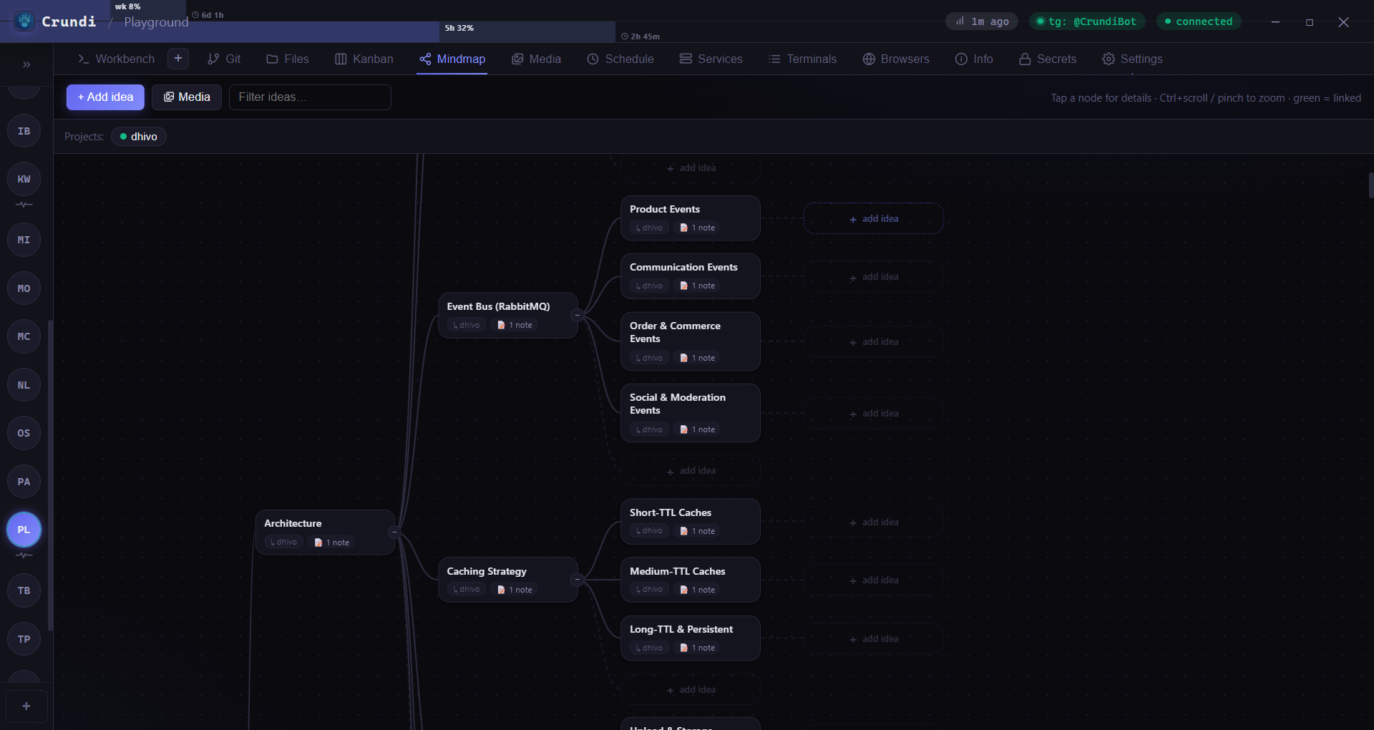Screen dimensions: 1374x730
Task: Click the sidebar workspace list scrollbar
Action: (x=50, y=476)
